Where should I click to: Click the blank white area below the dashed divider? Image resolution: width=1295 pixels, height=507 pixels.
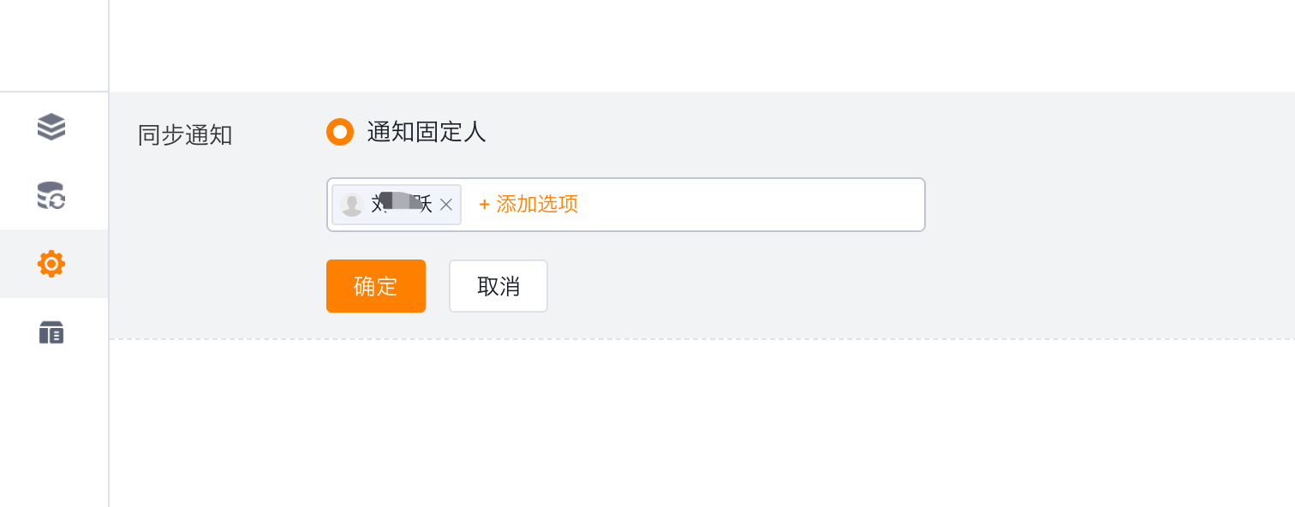[702, 423]
